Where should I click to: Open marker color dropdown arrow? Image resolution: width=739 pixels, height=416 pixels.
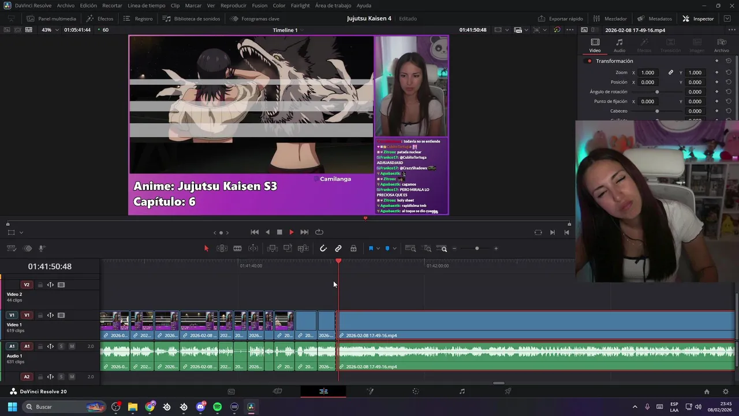(395, 248)
